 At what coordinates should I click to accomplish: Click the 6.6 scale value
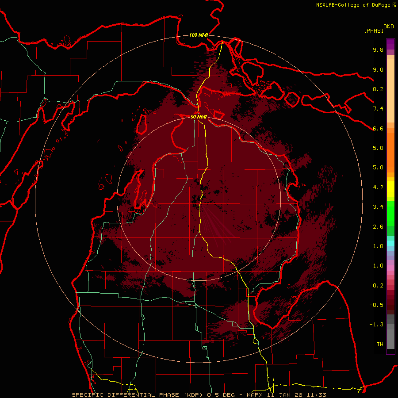(x=378, y=128)
